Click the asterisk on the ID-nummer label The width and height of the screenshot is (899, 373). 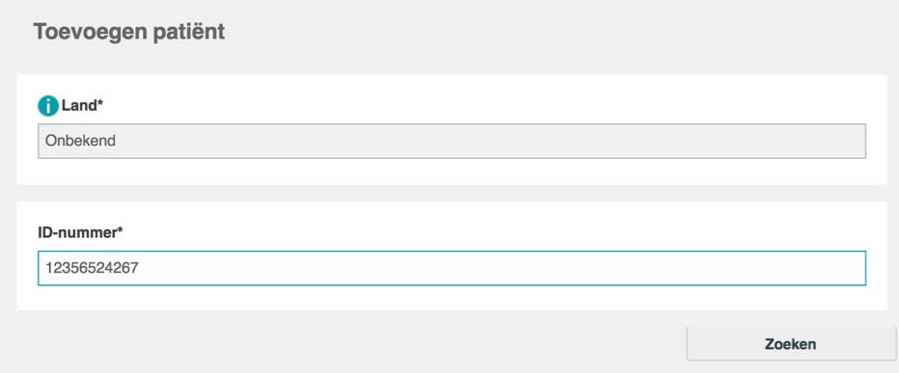120,229
